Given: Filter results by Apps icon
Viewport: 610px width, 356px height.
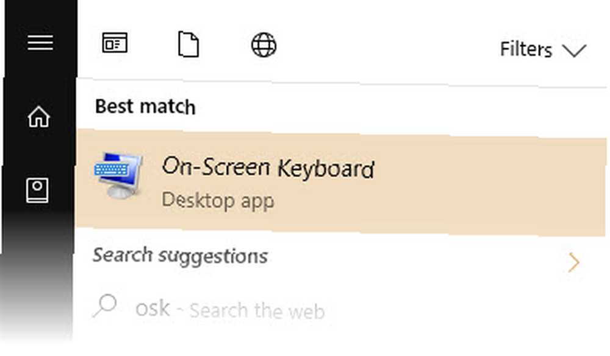Looking at the screenshot, I should click(x=115, y=43).
